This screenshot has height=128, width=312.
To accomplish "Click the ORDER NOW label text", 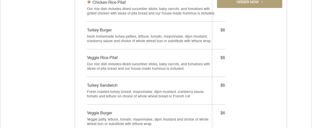I will tap(247, 2).
